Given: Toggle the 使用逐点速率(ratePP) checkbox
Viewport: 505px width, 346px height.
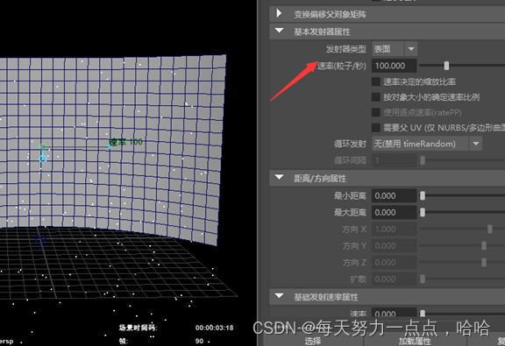Looking at the screenshot, I should coord(376,112).
